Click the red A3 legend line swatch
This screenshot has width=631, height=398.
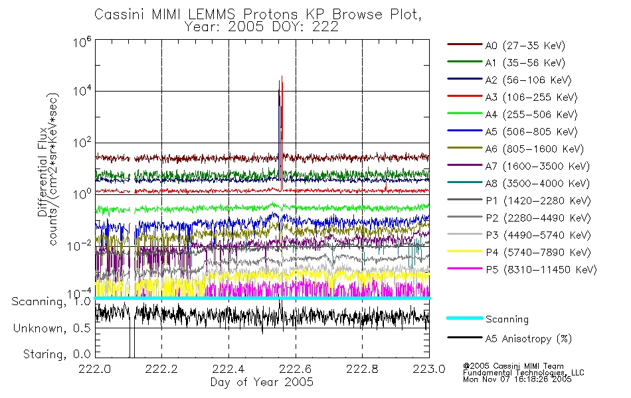[x=465, y=96]
